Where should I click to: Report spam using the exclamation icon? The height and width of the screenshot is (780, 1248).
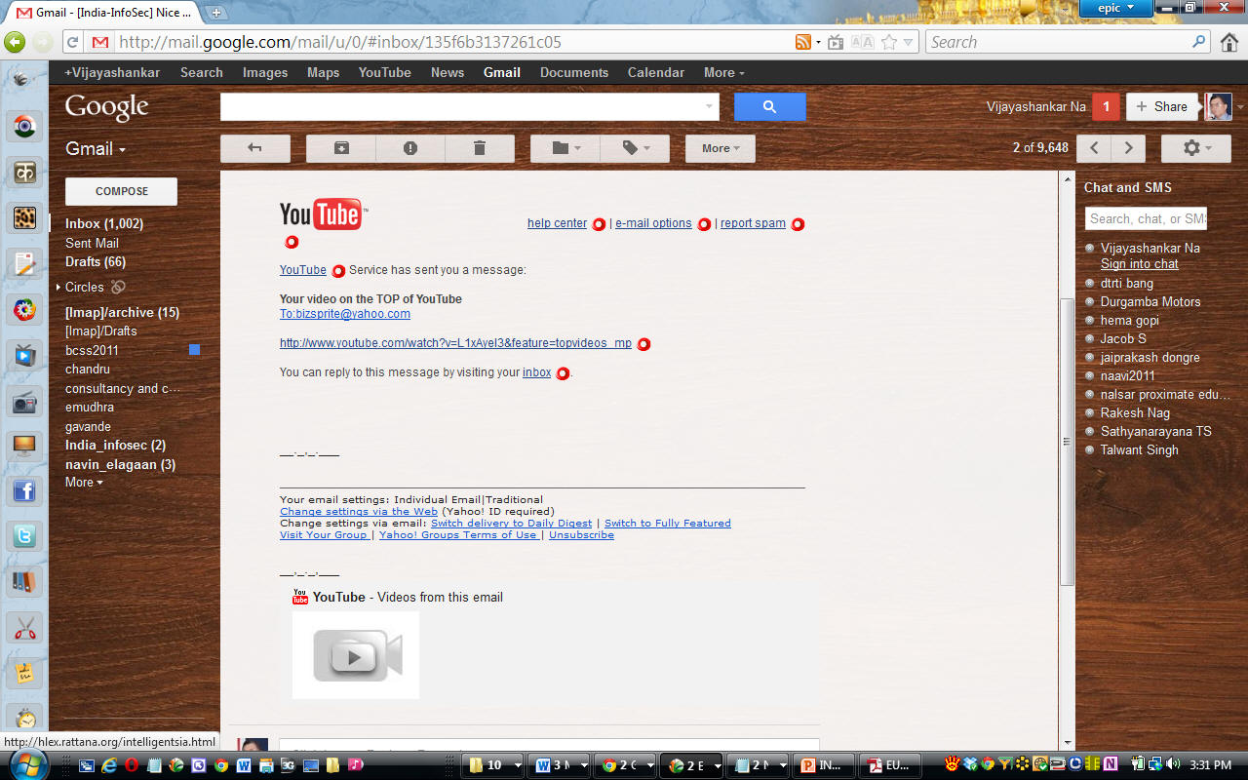point(410,148)
